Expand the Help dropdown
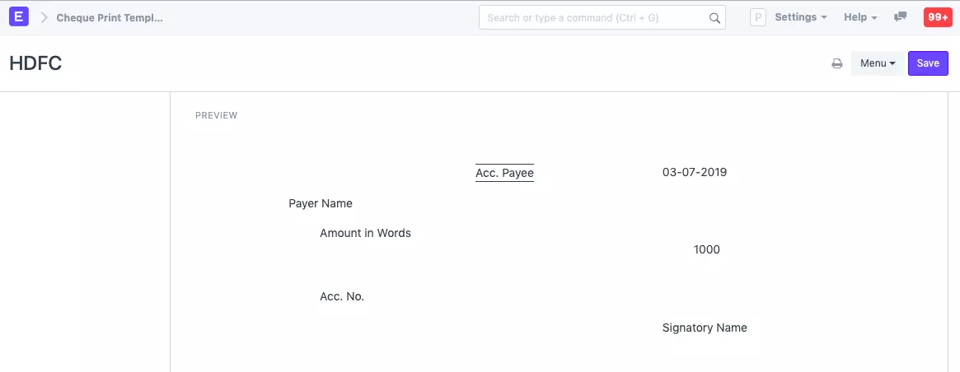The width and height of the screenshot is (960, 372). click(860, 17)
